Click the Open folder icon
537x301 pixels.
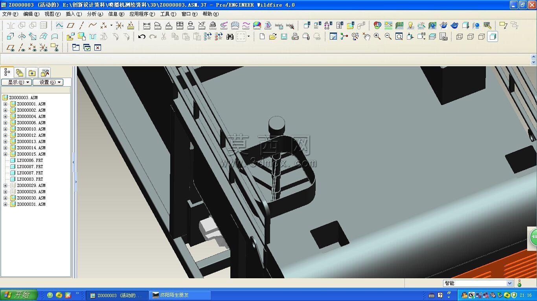tap(273, 36)
